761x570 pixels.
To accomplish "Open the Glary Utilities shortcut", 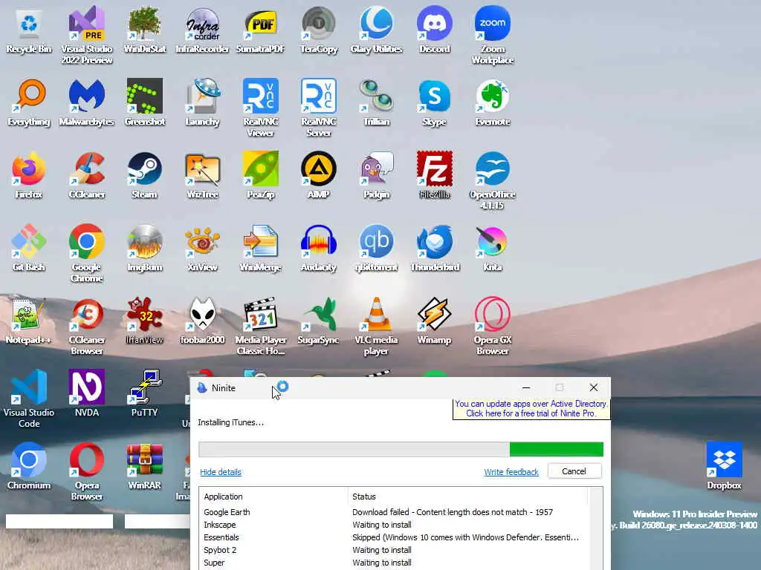I will 377,30.
